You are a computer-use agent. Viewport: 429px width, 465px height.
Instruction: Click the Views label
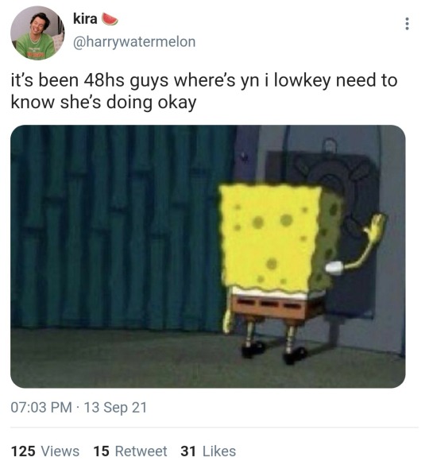point(60,451)
